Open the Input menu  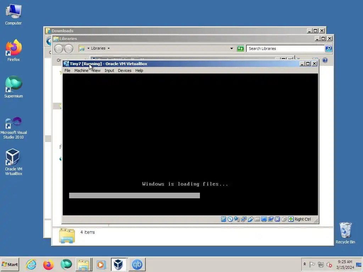pyautogui.click(x=109, y=70)
